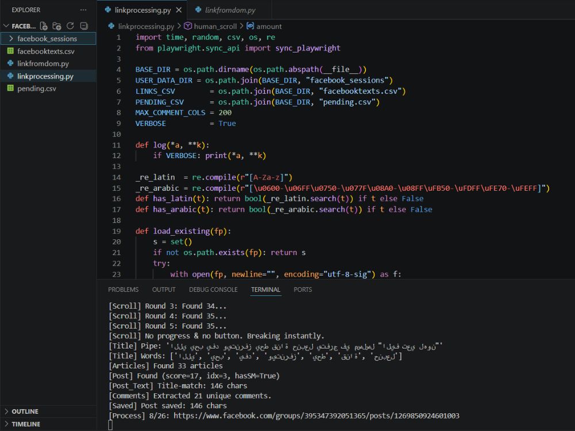Click the amount breadcrumb segment

[x=269, y=26]
